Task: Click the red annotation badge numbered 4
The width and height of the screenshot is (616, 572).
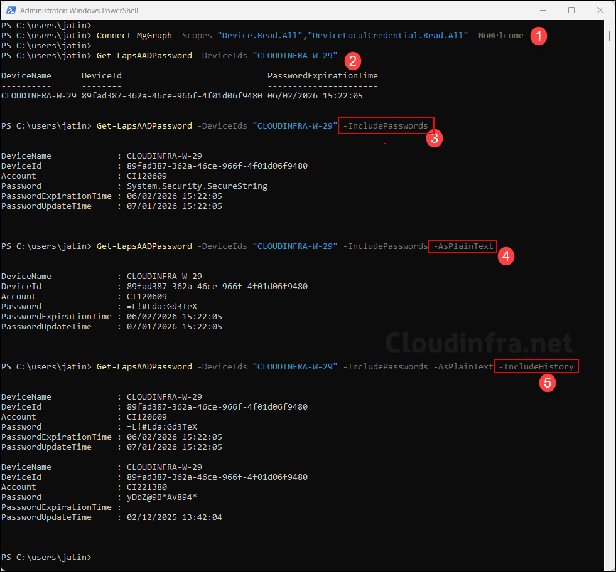Action: click(506, 256)
